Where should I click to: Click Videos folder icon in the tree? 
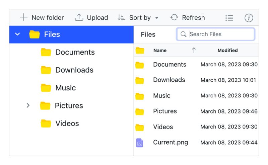coord(46,123)
